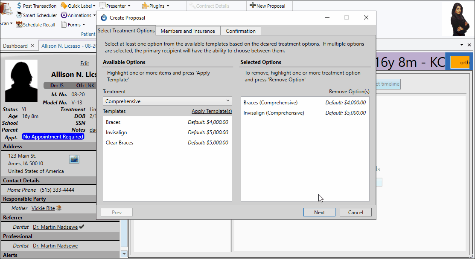Click the Apply Template(s) link

point(212,111)
